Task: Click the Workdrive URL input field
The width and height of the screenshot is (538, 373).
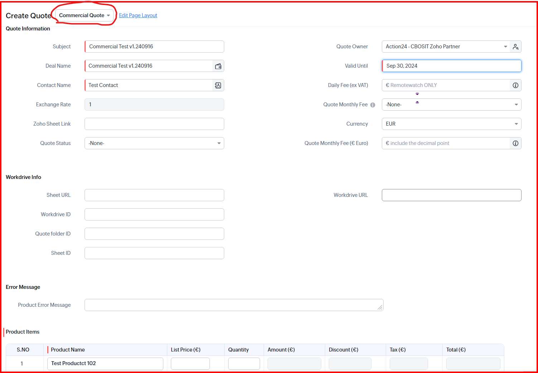Action: [451, 195]
